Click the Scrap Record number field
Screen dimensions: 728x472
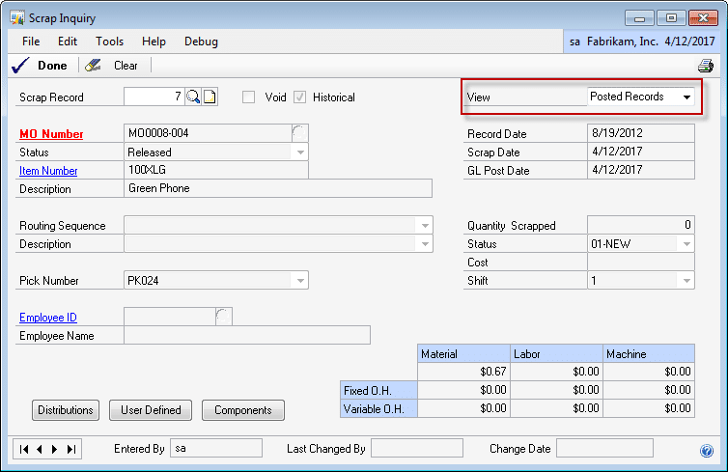pos(154,97)
